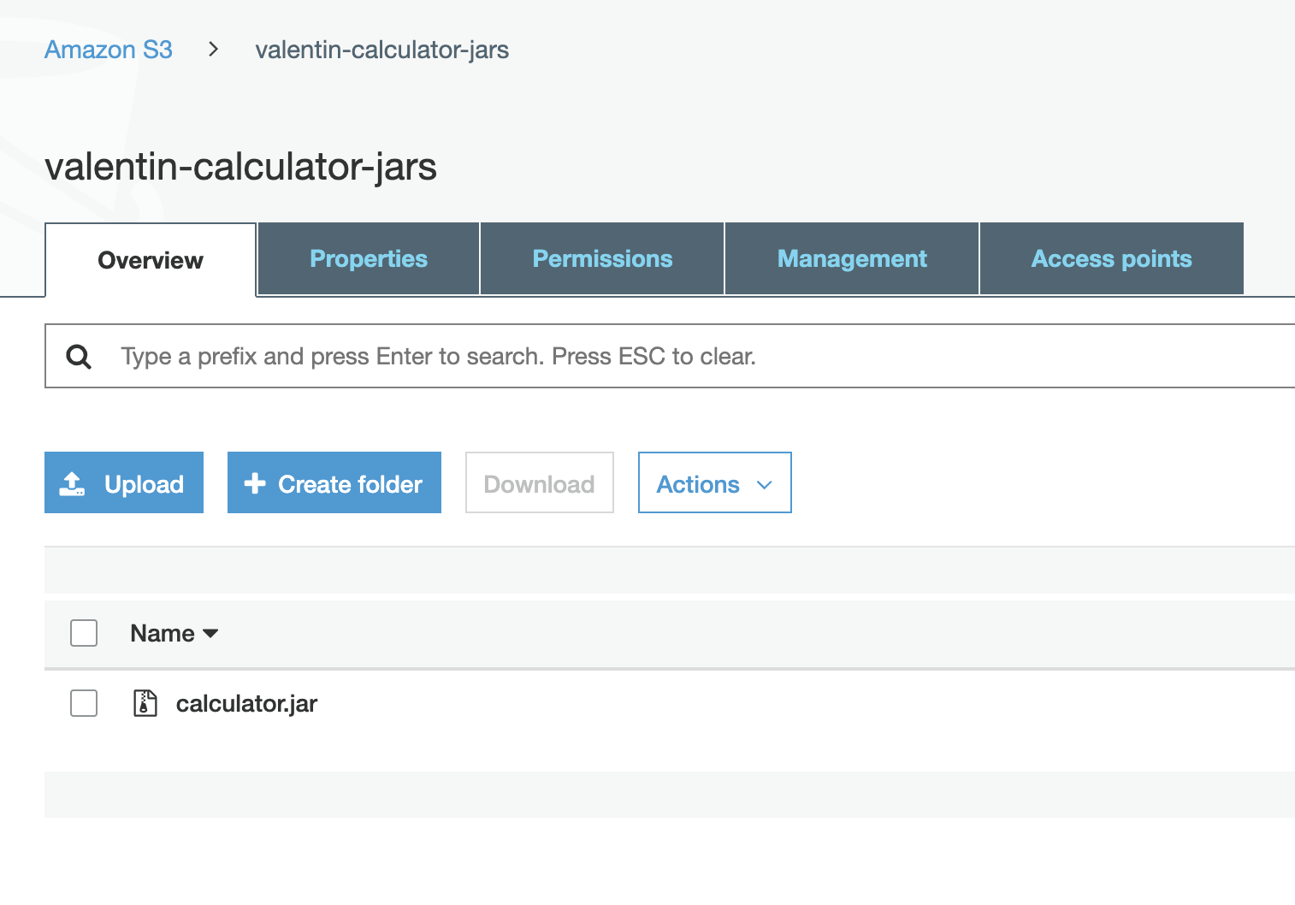Click valentin-calculator-jars in the breadcrumb

click(381, 50)
